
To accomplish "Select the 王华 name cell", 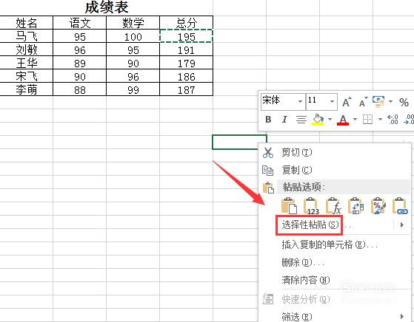I will click(27, 63).
